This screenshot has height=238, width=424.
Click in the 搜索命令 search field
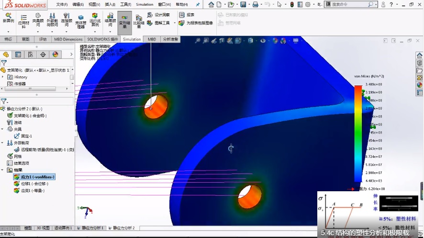(x=349, y=4)
